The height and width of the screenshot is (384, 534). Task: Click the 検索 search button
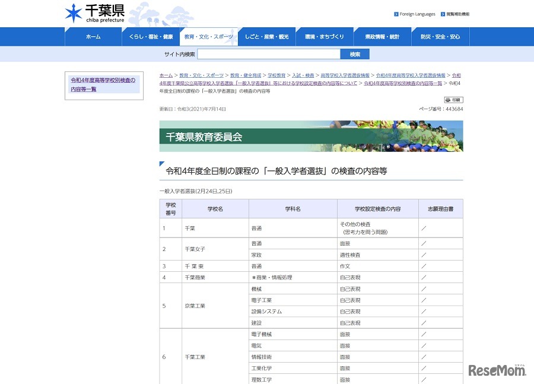click(355, 54)
